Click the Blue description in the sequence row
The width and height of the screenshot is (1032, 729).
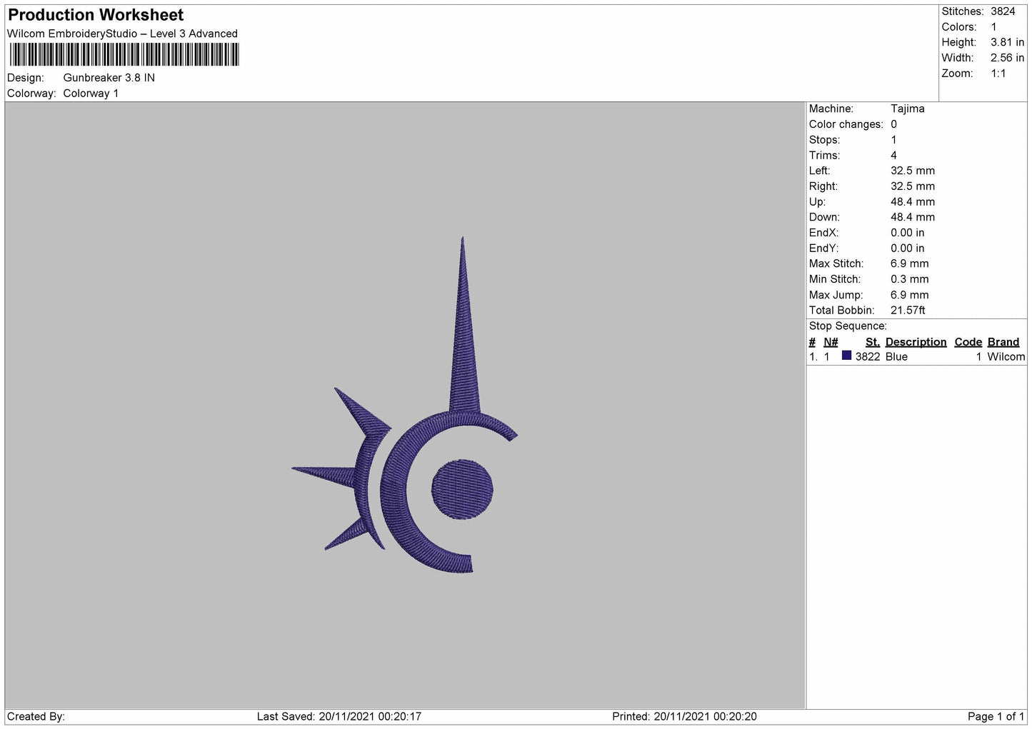896,357
